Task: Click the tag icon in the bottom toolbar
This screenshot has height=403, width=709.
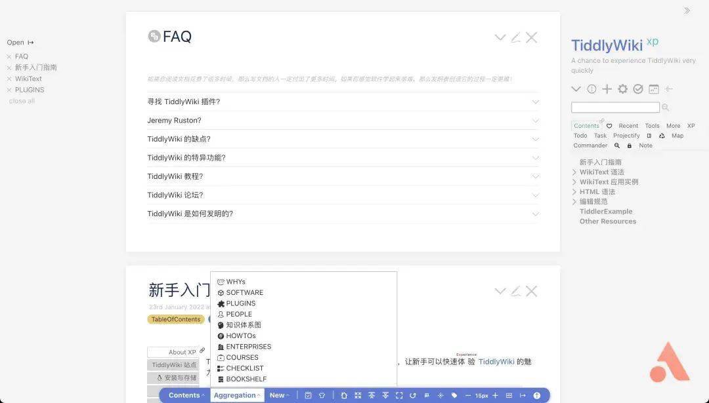Action: click(454, 395)
